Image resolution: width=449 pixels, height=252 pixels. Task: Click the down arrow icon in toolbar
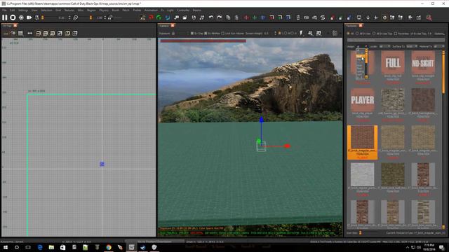368,17
